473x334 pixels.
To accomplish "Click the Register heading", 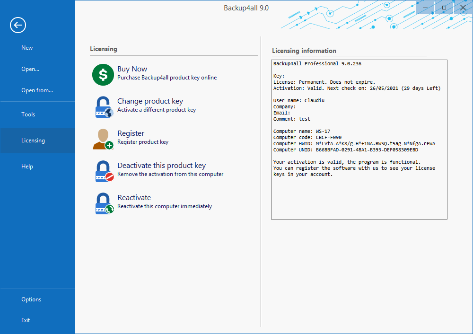I will (x=131, y=133).
